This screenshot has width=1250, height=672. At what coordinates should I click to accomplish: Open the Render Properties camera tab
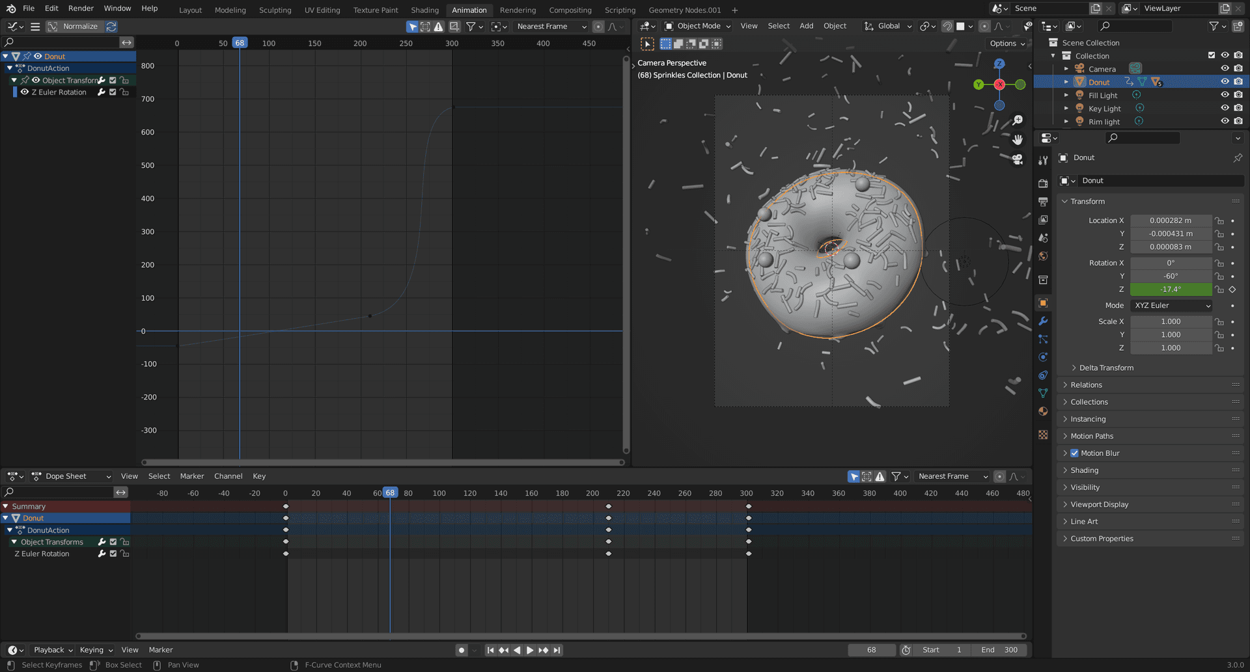[x=1043, y=183]
